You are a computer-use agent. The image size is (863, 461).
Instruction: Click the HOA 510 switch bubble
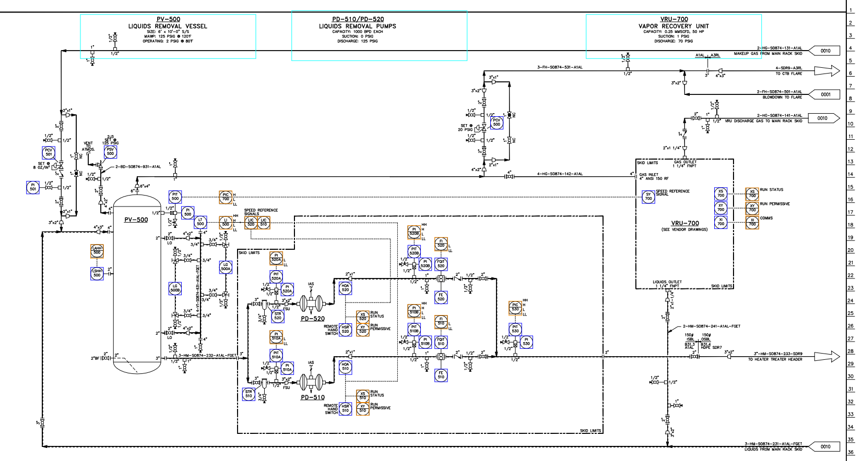(345, 367)
